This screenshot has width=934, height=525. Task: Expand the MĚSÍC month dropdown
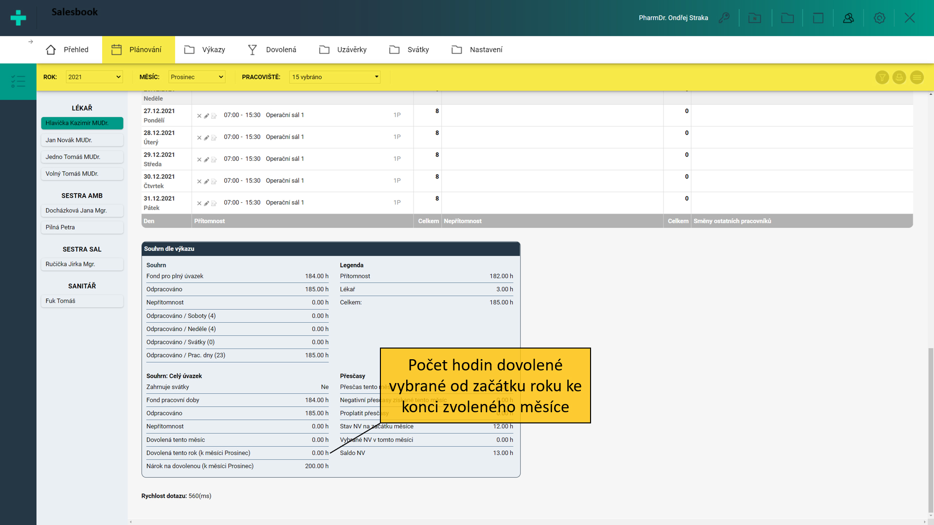197,77
